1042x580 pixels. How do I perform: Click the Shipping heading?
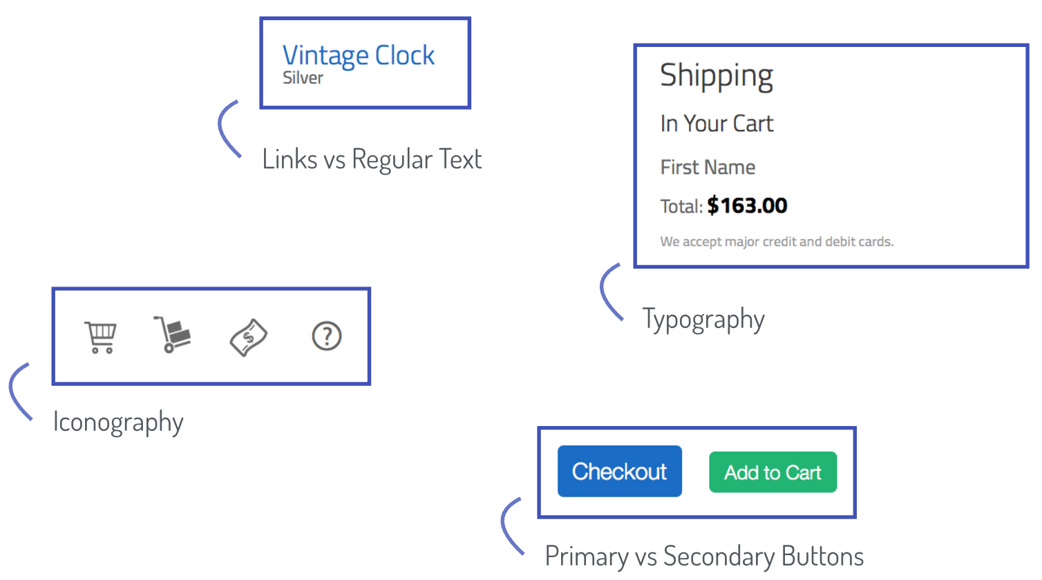click(717, 76)
